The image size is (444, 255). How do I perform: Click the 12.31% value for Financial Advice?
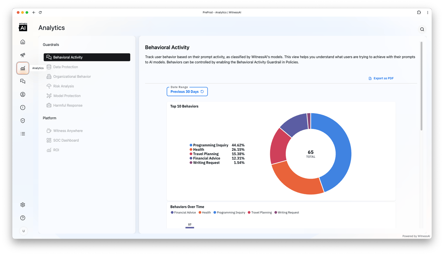click(238, 158)
